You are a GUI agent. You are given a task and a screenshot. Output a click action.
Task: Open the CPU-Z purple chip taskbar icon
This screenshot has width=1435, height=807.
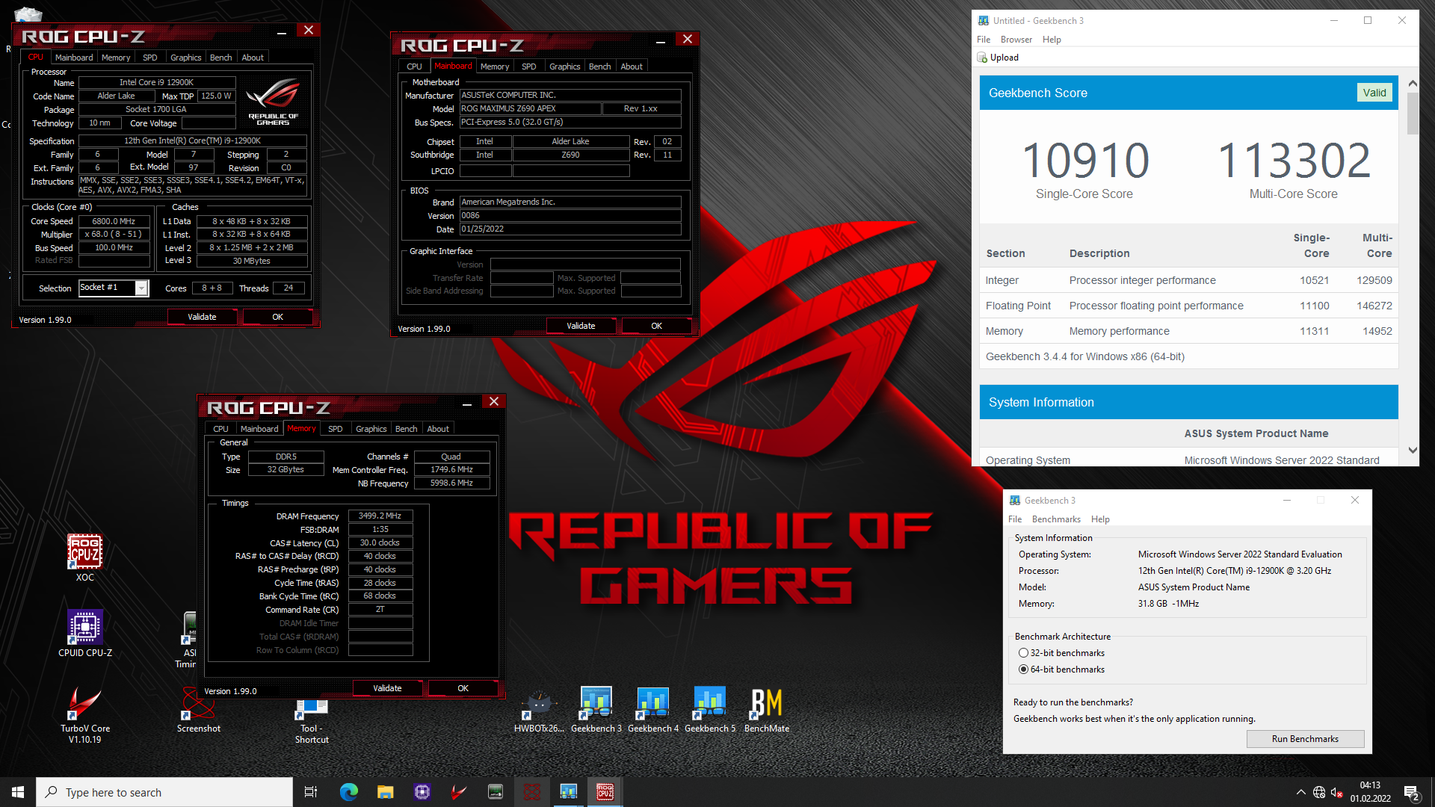point(422,792)
